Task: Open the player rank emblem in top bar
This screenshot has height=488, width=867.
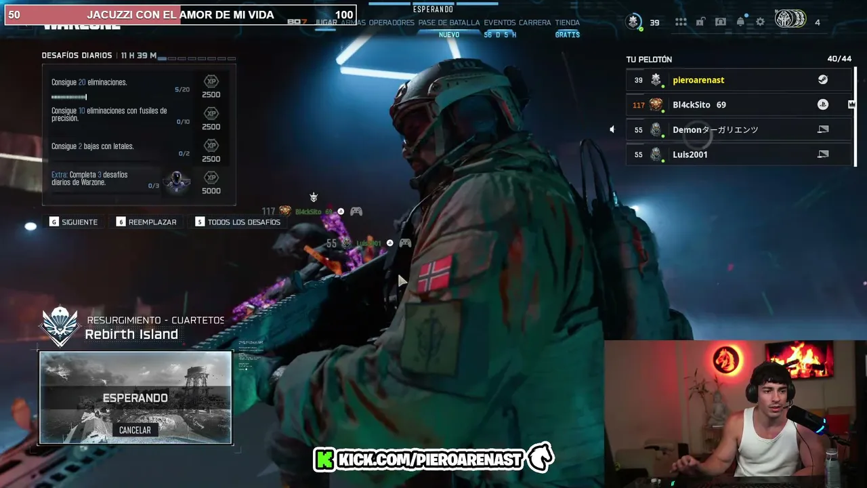Action: tap(633, 22)
